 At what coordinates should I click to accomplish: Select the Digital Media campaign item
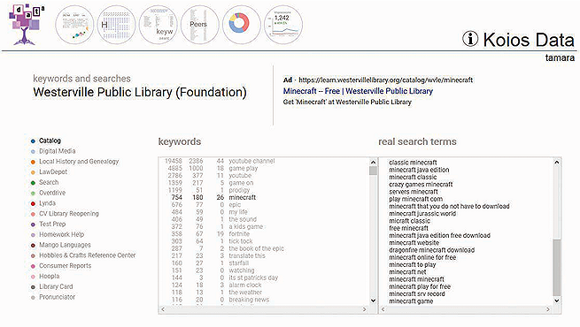click(x=58, y=151)
